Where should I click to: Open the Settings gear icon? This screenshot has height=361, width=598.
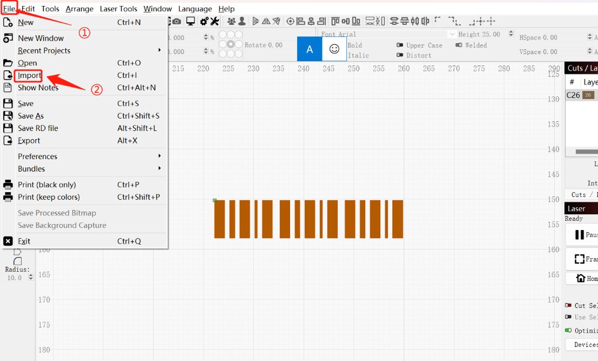tap(205, 21)
